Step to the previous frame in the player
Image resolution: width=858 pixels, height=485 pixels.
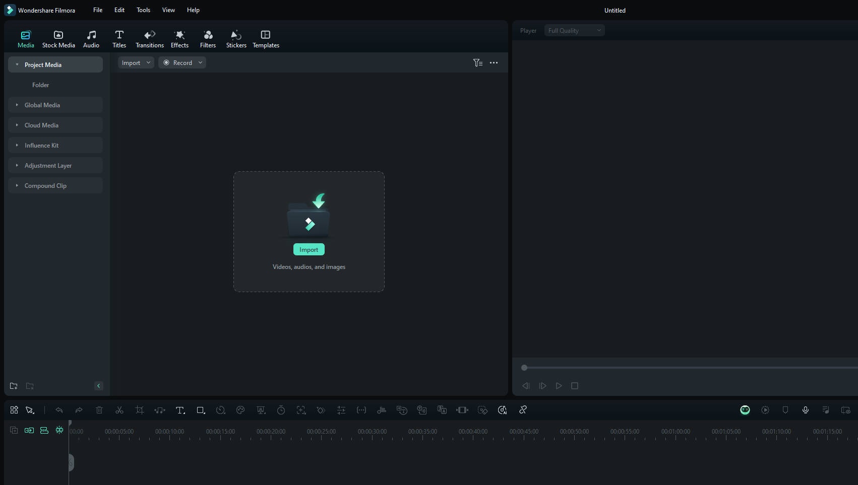(x=526, y=386)
